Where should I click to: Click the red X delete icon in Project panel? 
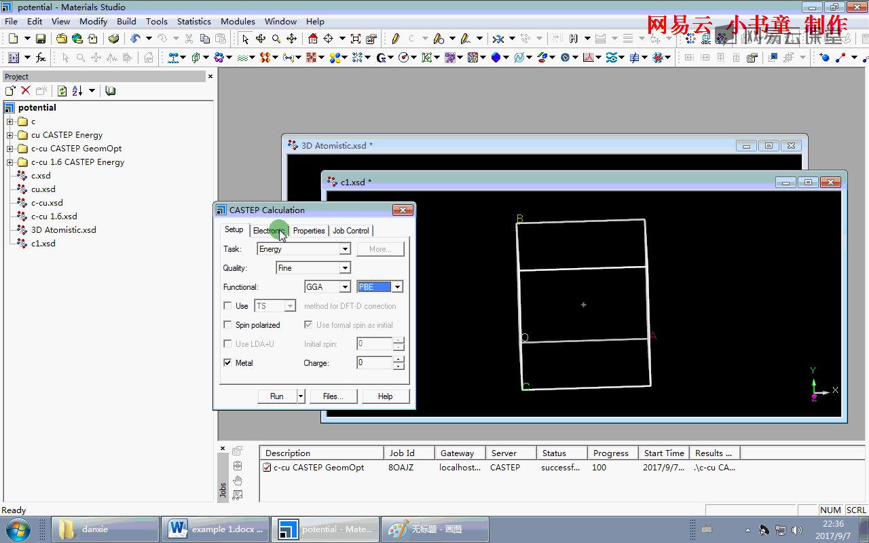coord(26,90)
